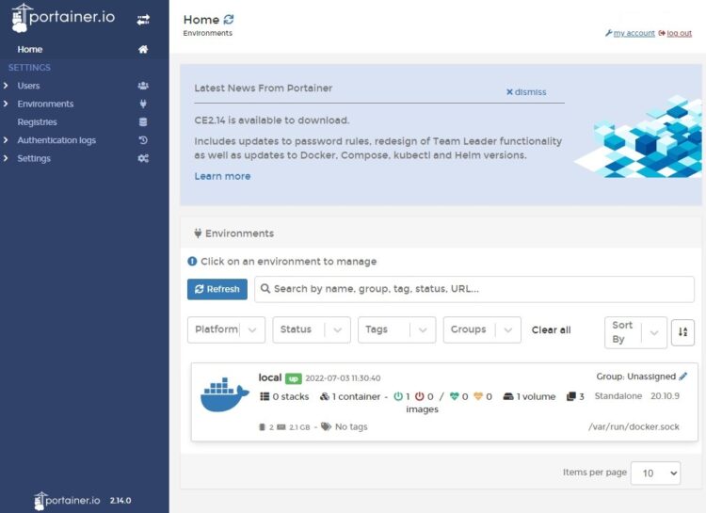Click the CPU chip icon in local row
706x513 pixels.
tap(262, 427)
